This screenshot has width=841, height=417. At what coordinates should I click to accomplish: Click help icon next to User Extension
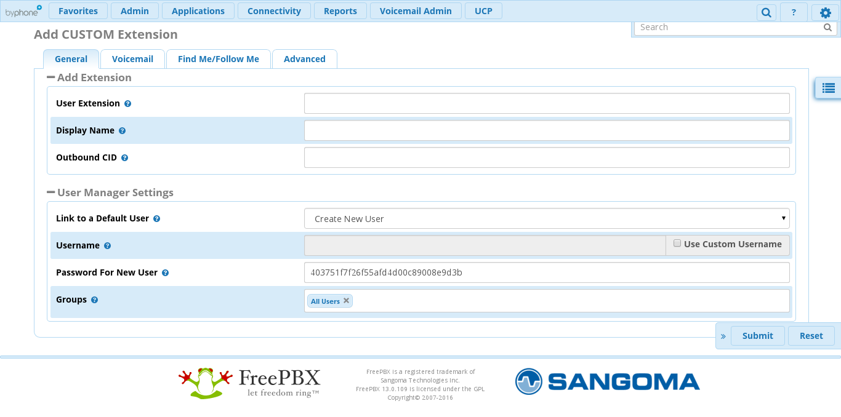[127, 104]
